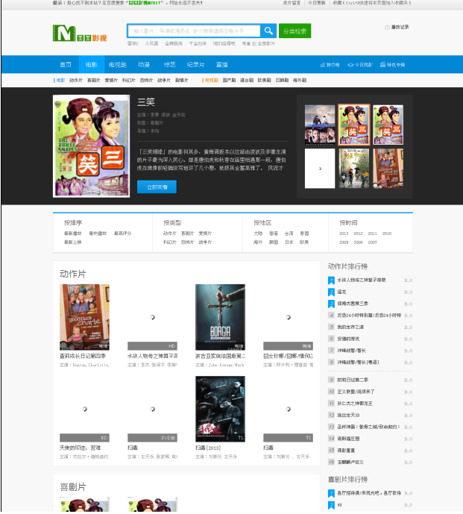Screen dimensions: 463x514
Task: Click the 分类检索 green button
Action: [295, 31]
